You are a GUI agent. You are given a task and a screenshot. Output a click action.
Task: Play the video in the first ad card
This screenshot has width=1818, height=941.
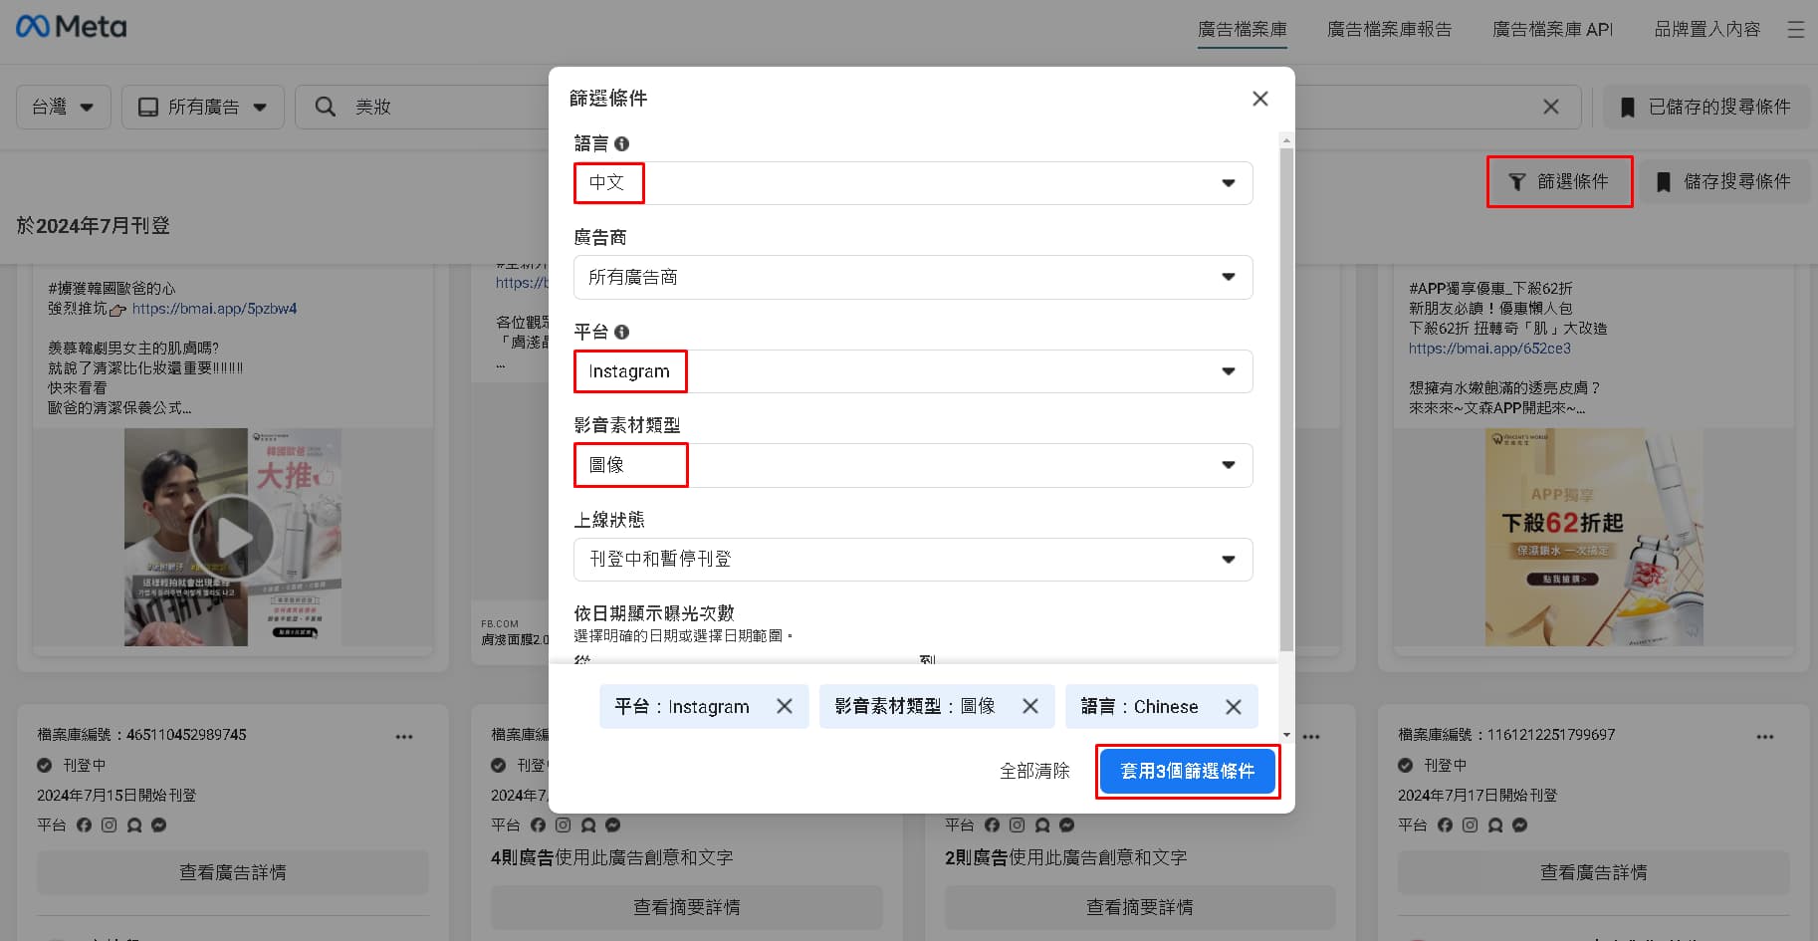tap(233, 537)
